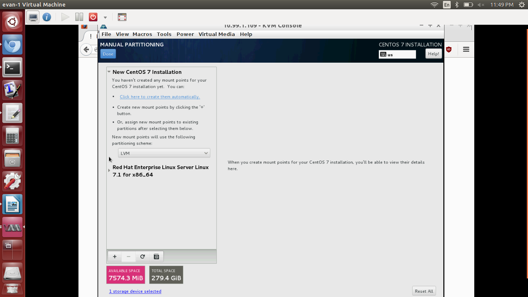The height and width of the screenshot is (297, 528).
Task: Open the Tools menu
Action: tap(164, 34)
